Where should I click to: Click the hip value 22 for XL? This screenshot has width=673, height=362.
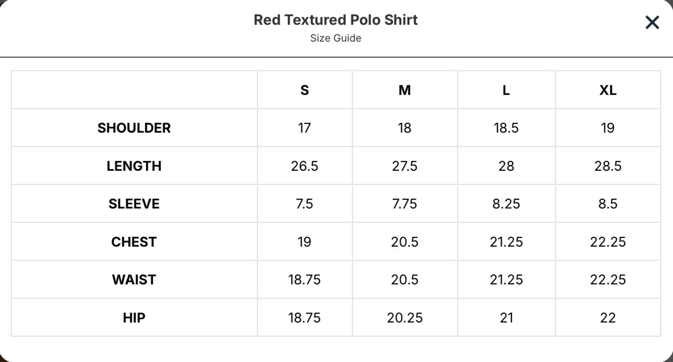tap(608, 318)
